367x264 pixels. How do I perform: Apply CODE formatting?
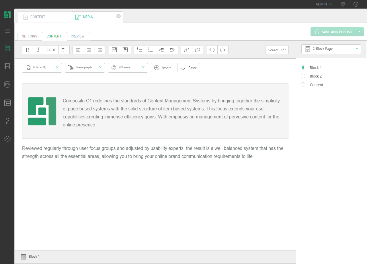click(51, 50)
